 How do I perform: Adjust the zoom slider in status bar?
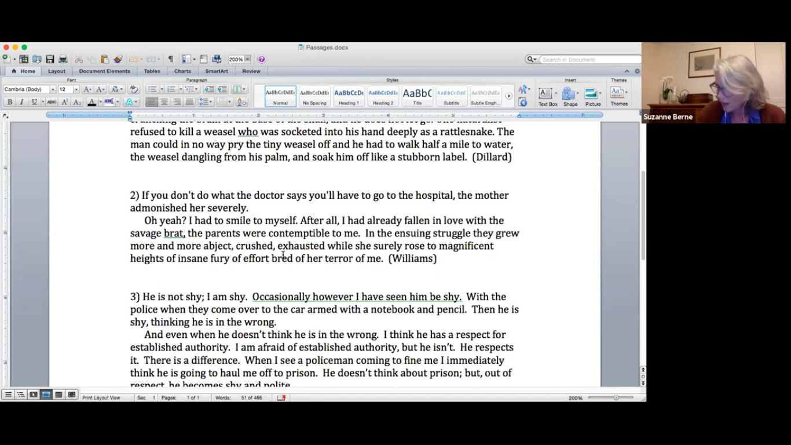pos(616,397)
